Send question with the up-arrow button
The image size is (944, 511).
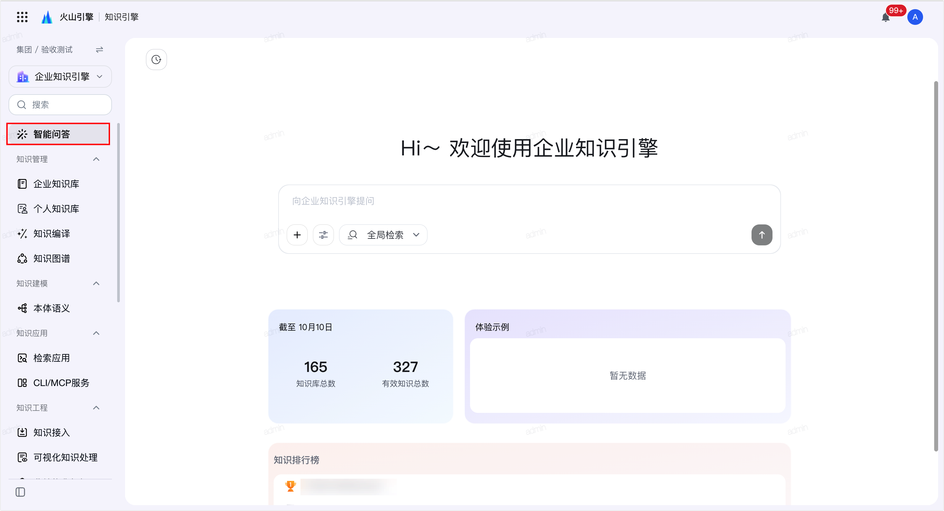click(x=761, y=235)
